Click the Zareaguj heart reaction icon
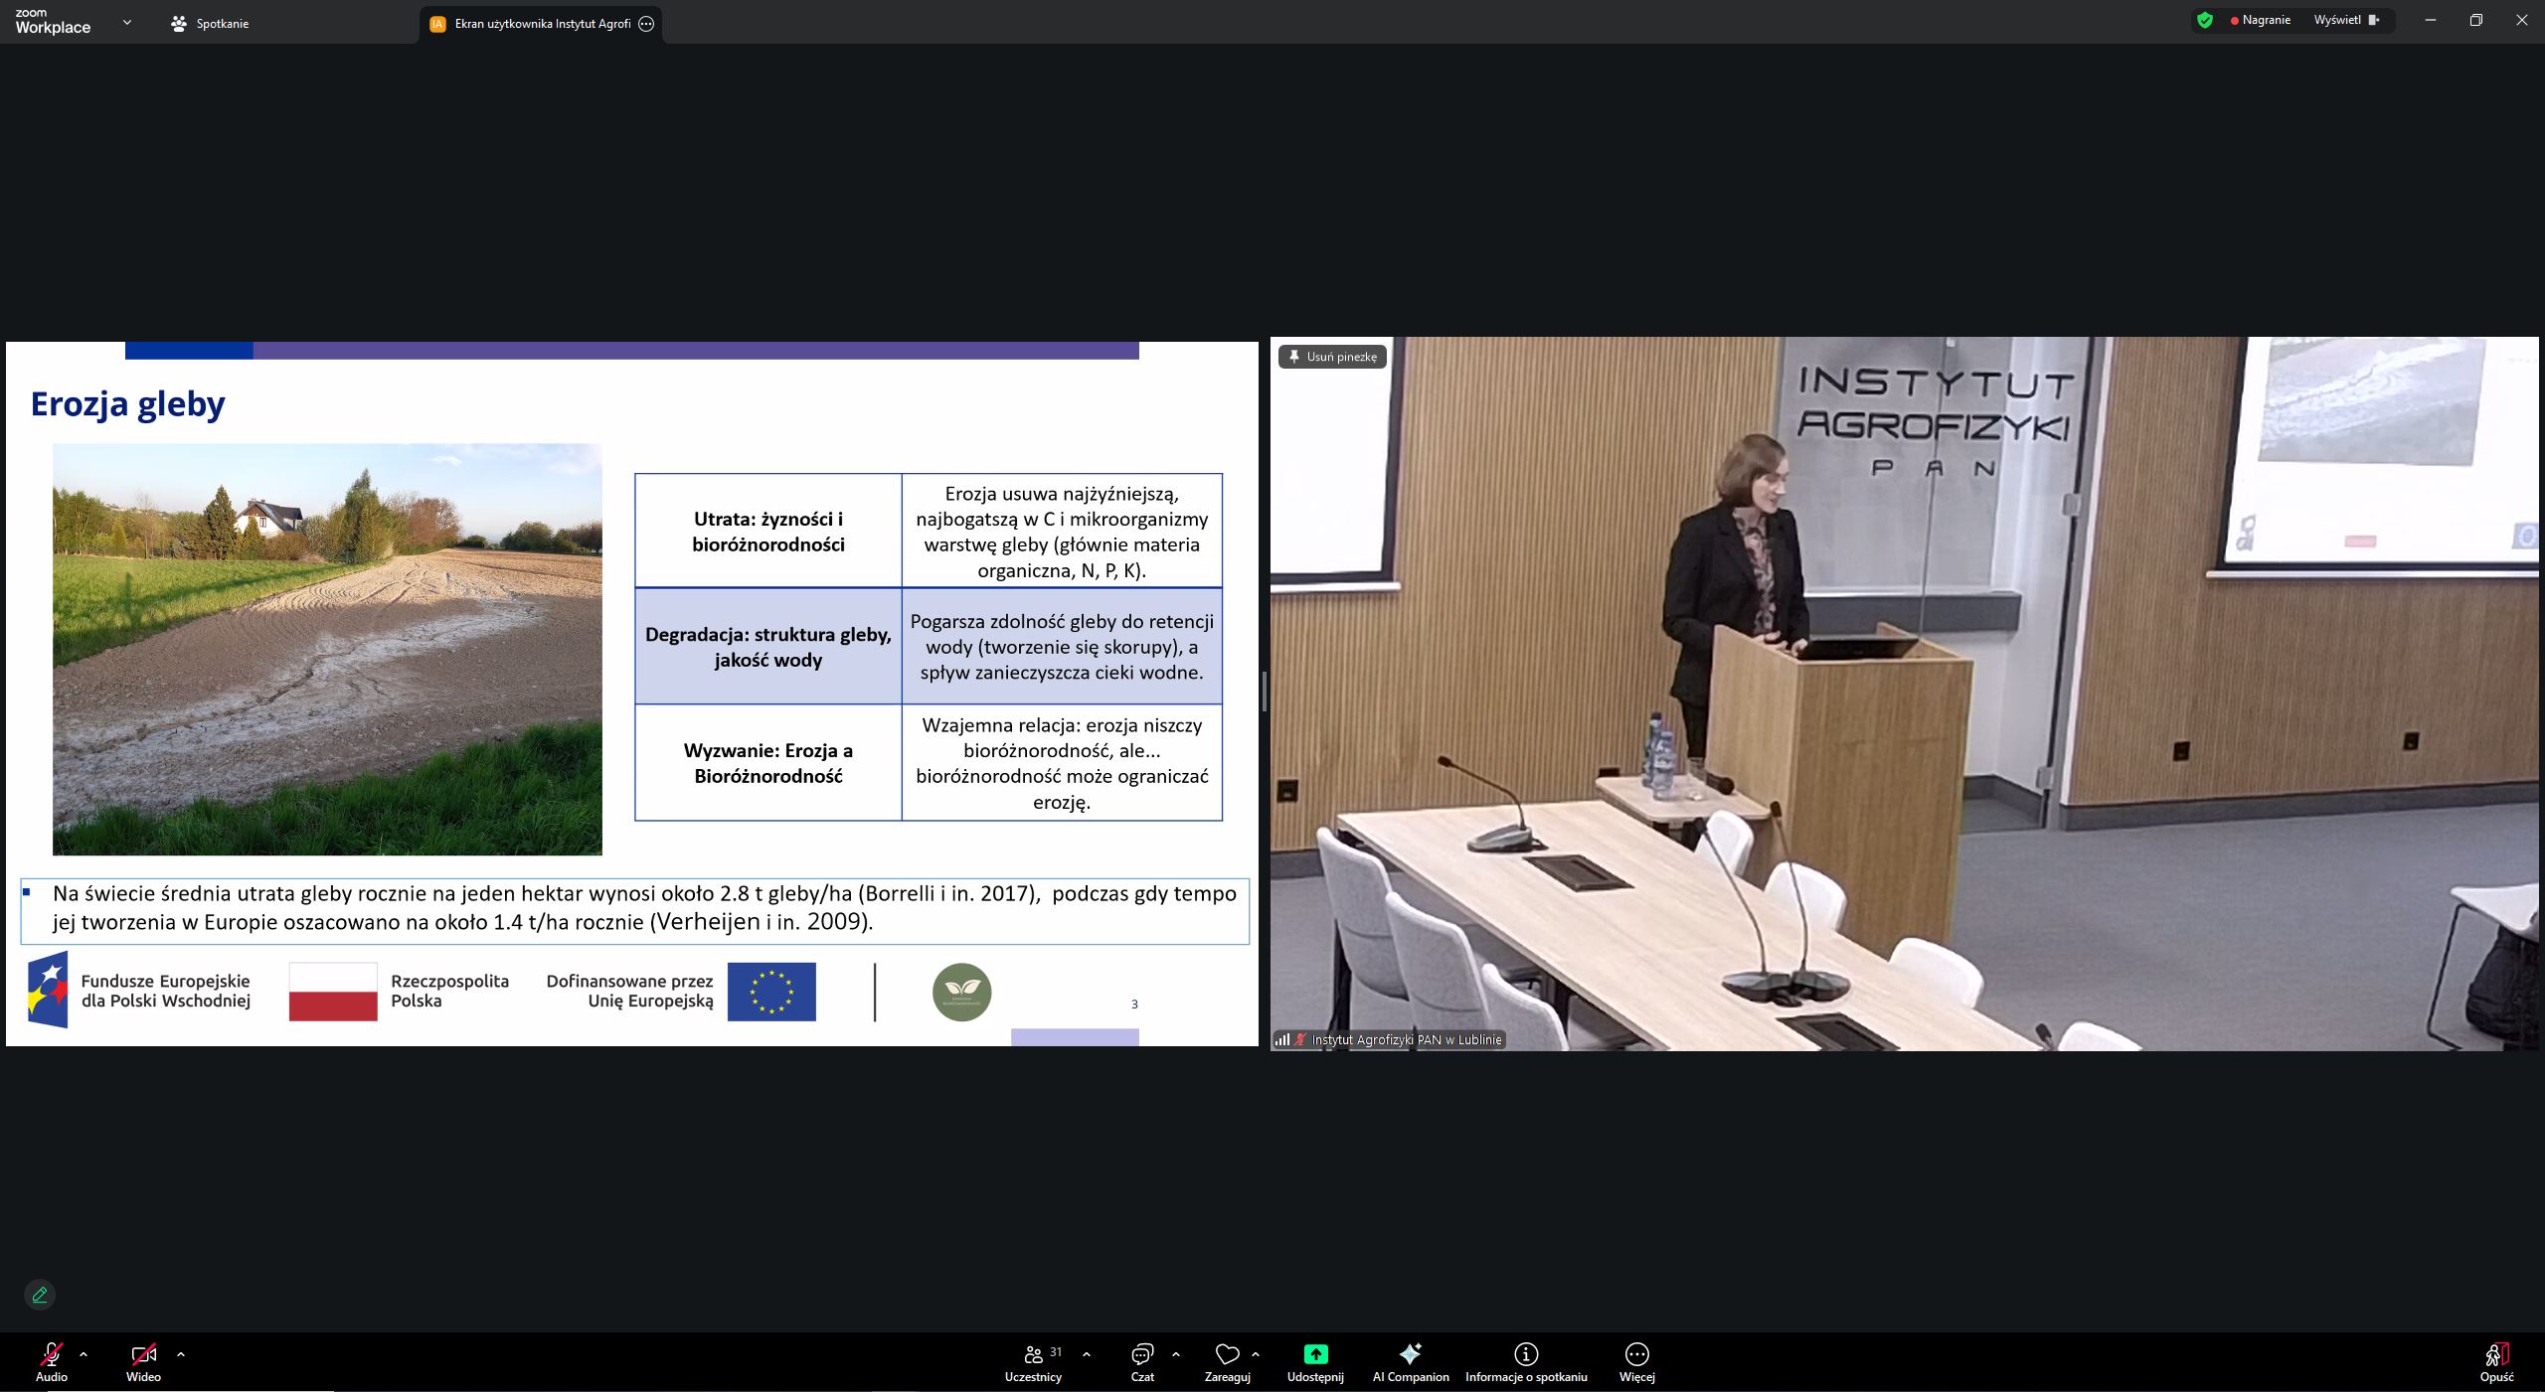 1227,1354
